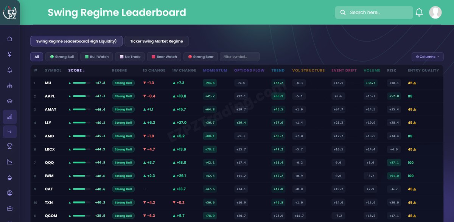The image size is (454, 222).
Task: Sort by the Regime column header
Action: click(120, 70)
